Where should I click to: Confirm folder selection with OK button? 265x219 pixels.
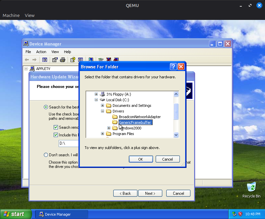tap(140, 159)
